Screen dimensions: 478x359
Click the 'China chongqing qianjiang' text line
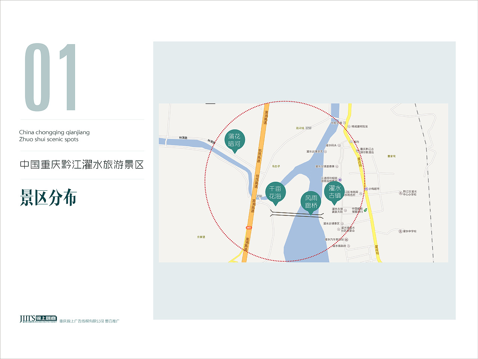pyautogui.click(x=55, y=132)
